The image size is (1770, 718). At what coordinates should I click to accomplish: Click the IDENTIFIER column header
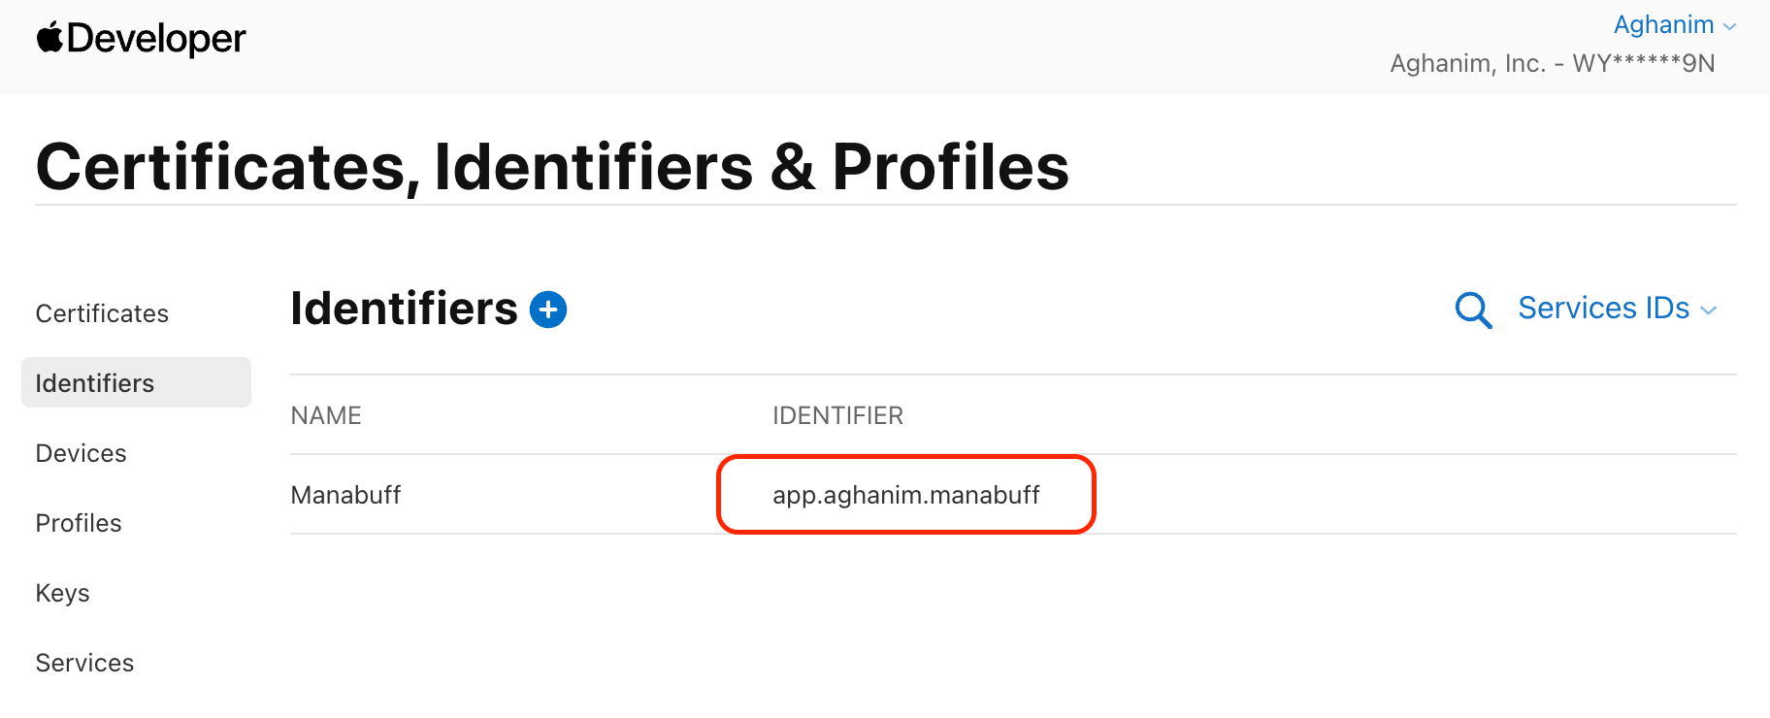point(837,414)
